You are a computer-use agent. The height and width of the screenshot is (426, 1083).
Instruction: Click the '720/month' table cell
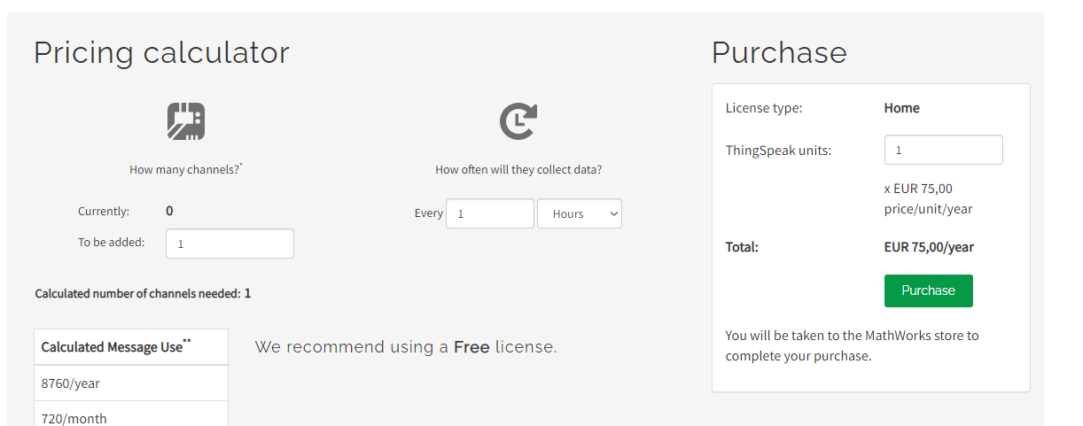(131, 414)
